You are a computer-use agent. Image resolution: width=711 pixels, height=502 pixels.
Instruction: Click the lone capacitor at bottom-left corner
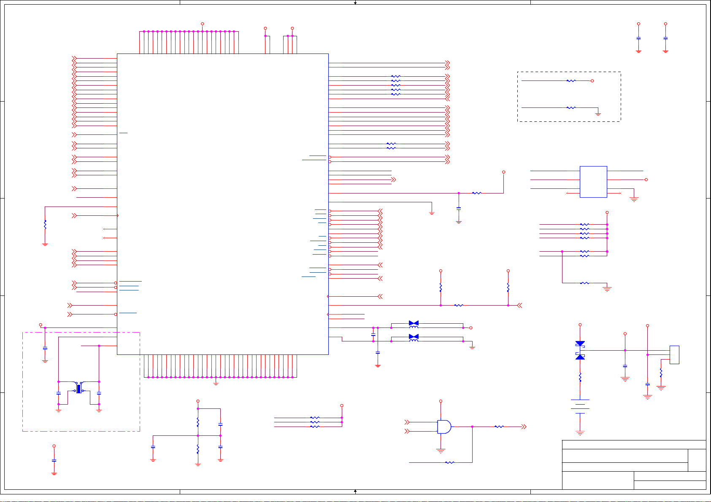(54, 460)
